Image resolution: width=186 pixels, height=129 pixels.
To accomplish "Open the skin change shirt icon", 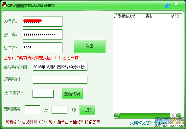I will [x=167, y=6].
